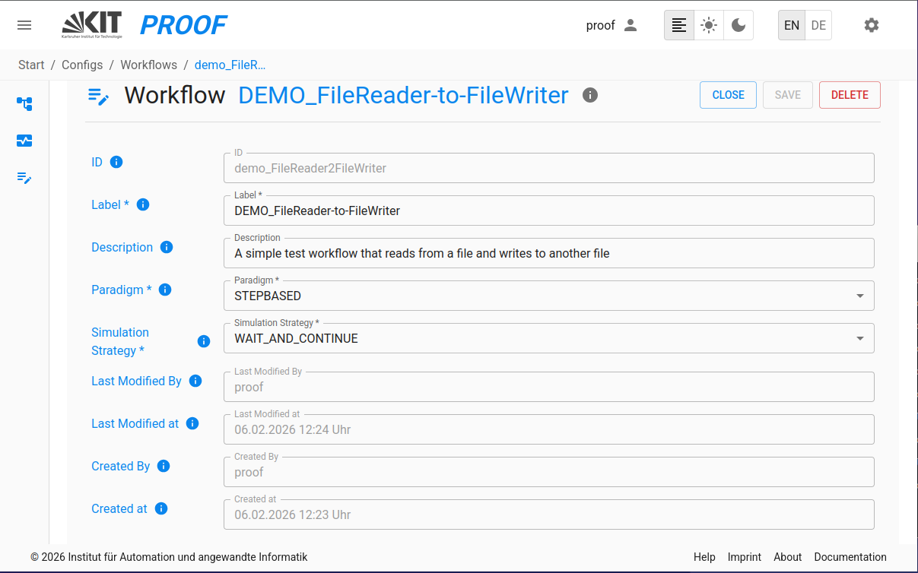Image resolution: width=918 pixels, height=573 pixels.
Task: Show info for Last Modified at
Action: 192,423
